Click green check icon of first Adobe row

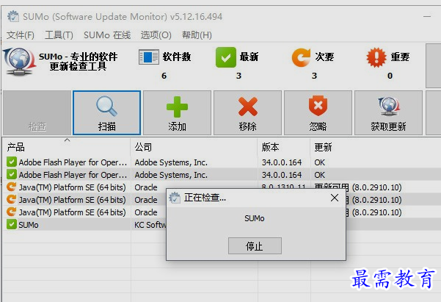[12, 162]
